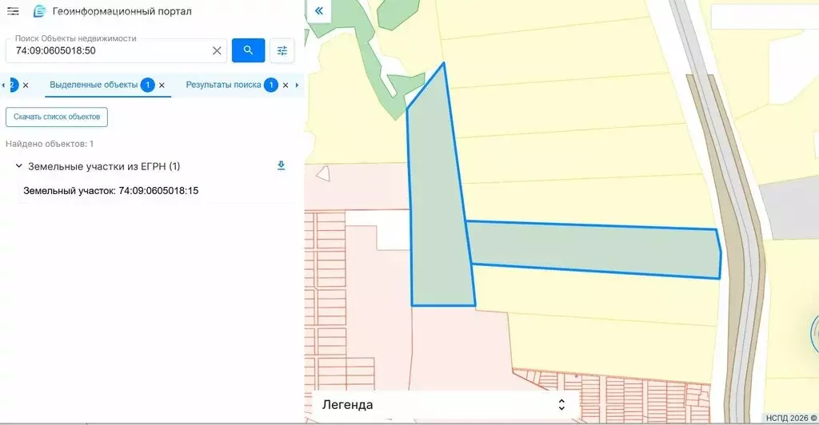The height and width of the screenshot is (425, 819).
Task: Open the hamburger main menu
Action: 13,11
